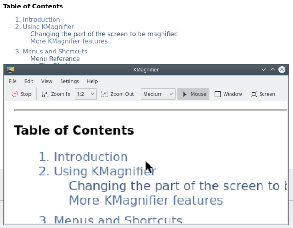Open the File menu
This screenshot has width=293, height=228.
pyautogui.click(x=13, y=81)
